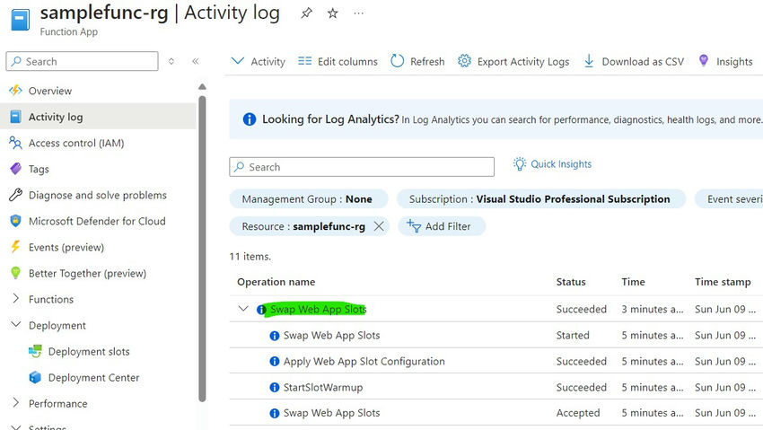
Task: Select Activity log in sidebar
Action: 98,117
